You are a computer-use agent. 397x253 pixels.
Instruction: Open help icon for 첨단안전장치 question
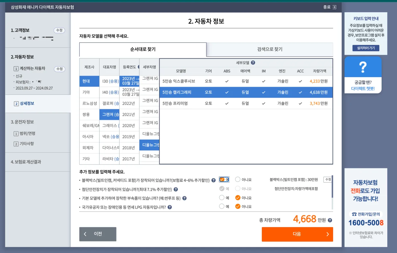(176, 188)
